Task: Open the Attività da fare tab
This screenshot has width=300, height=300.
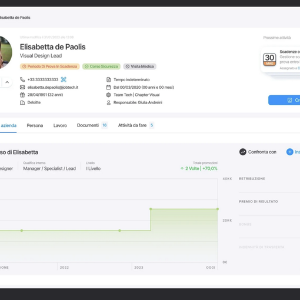Action: coord(136,125)
